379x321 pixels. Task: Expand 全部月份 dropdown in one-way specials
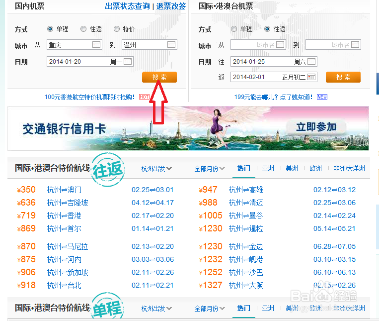(x=210, y=309)
